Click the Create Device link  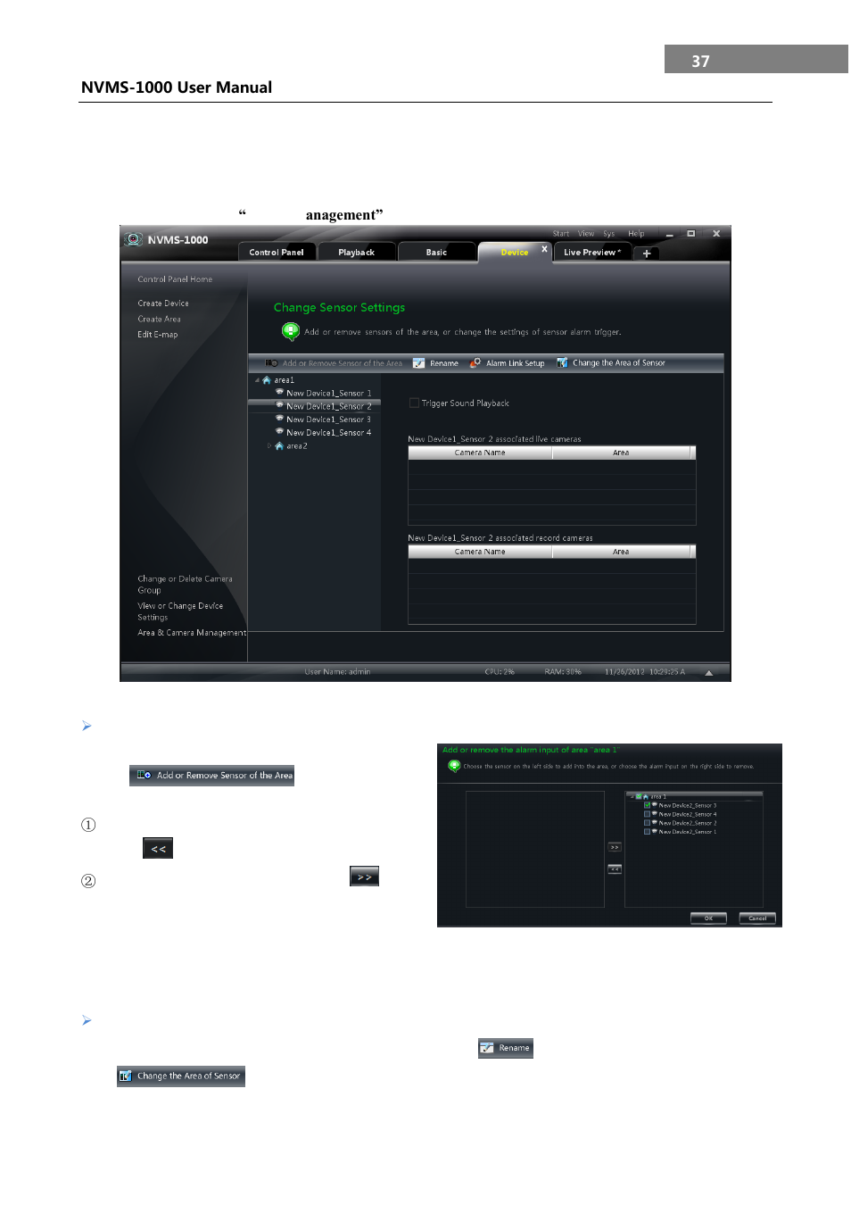point(163,303)
